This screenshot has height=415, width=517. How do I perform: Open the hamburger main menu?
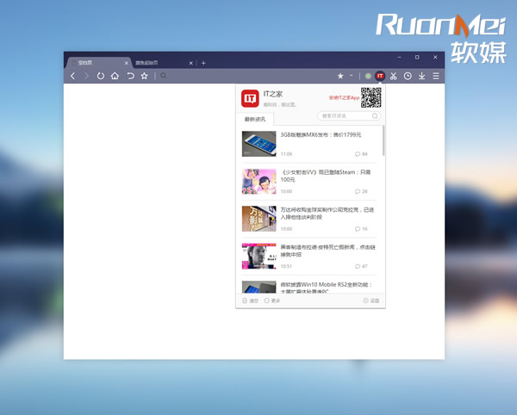coord(436,76)
